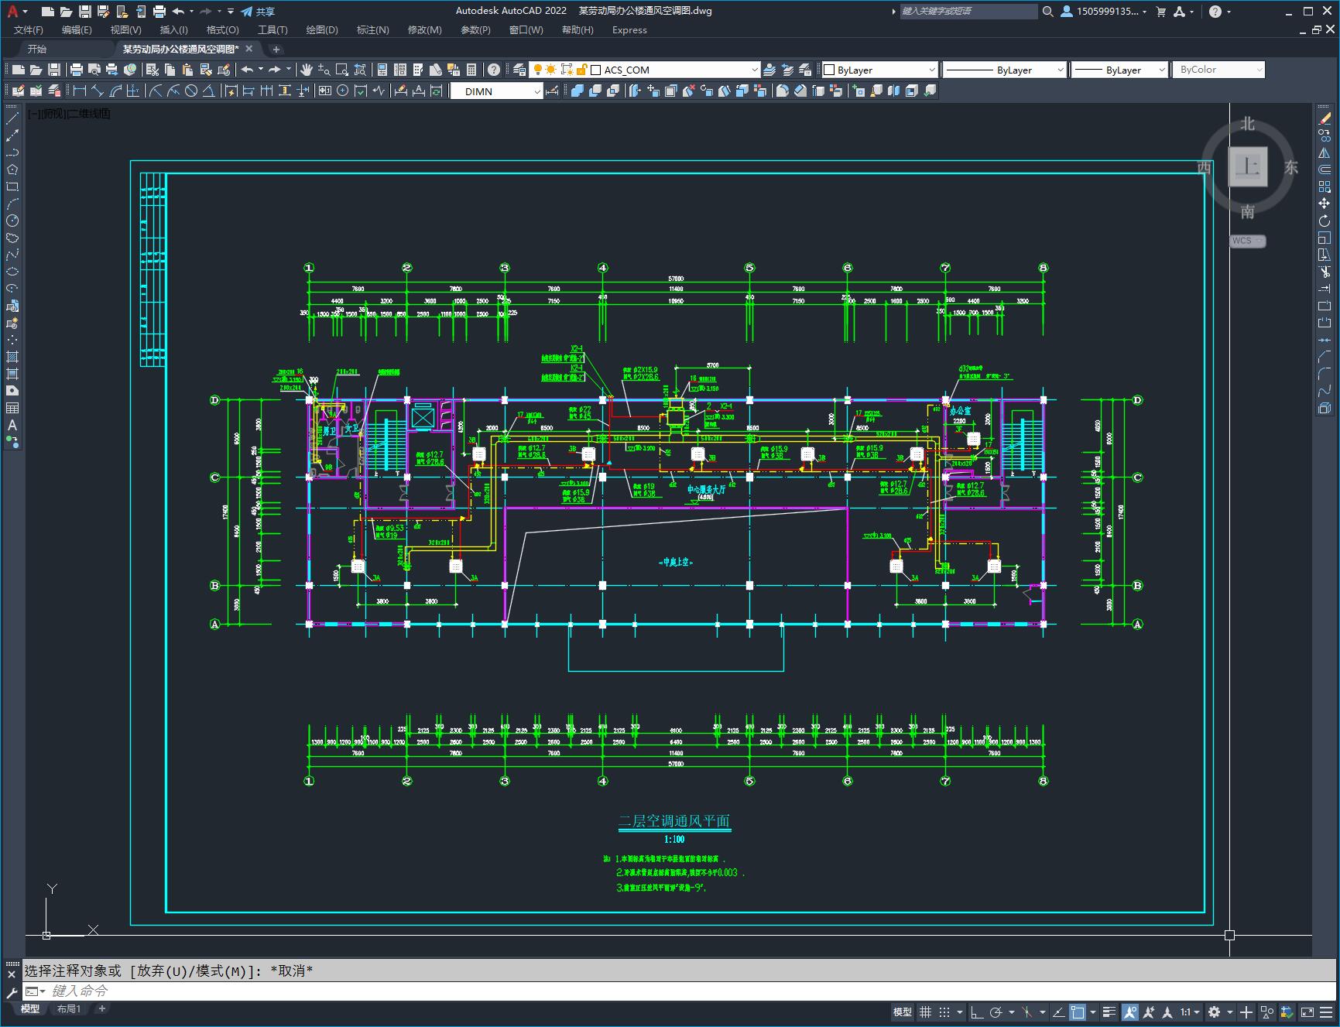This screenshot has height=1027, width=1340.
Task: Open the 视图(V) menu
Action: tap(125, 30)
